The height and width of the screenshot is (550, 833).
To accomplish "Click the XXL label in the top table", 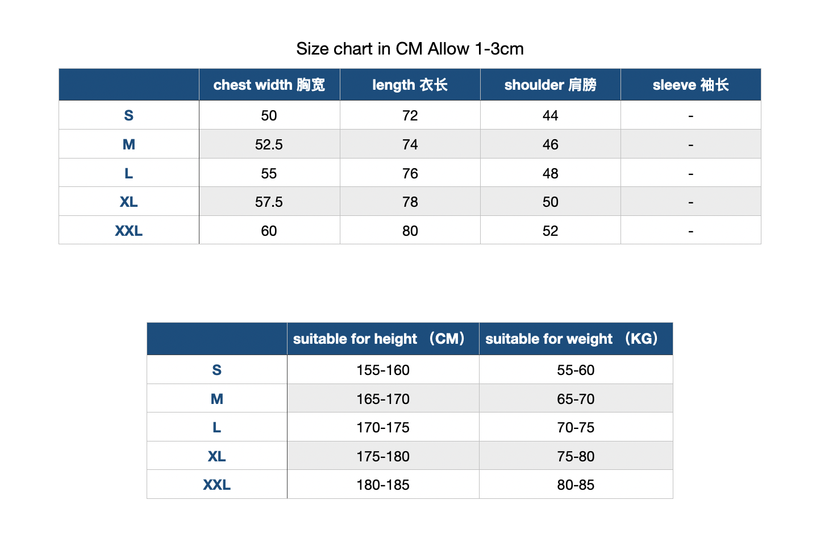I will (x=129, y=231).
